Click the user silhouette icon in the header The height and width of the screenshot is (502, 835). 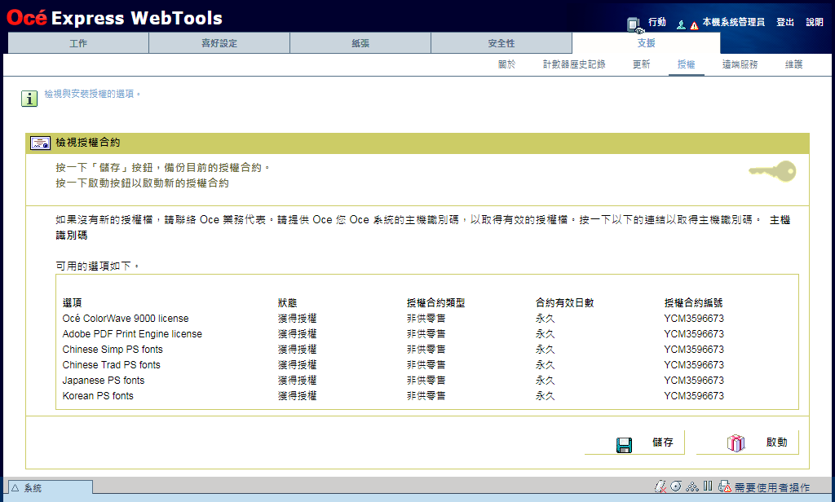(x=681, y=24)
